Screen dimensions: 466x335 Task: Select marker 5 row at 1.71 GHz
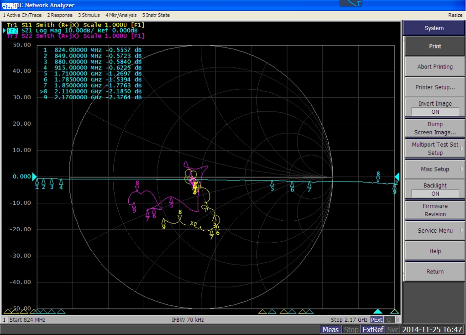(x=92, y=74)
